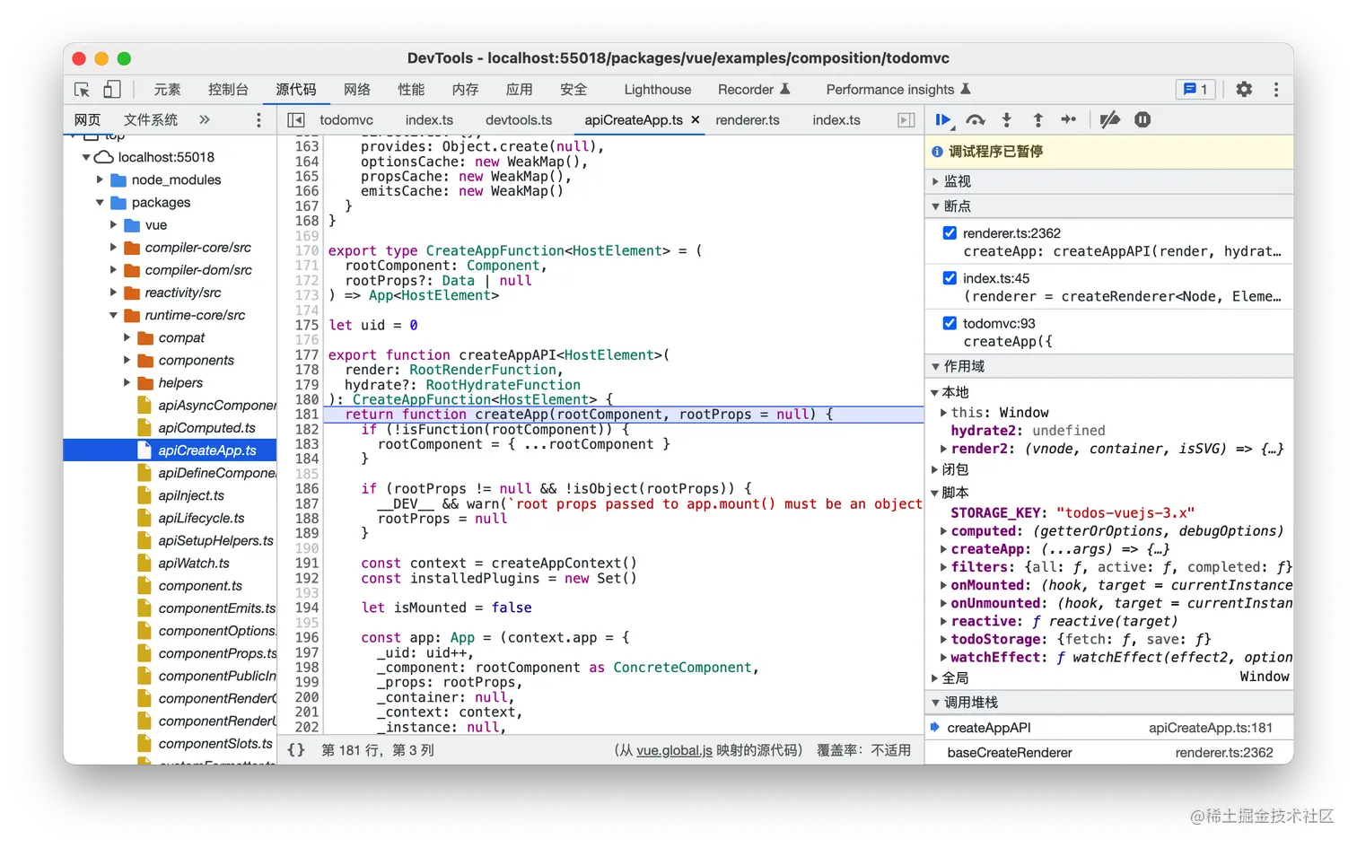Image resolution: width=1357 pixels, height=848 pixels.
Task: Set breakpoint at line number 191
Action: pos(307,564)
